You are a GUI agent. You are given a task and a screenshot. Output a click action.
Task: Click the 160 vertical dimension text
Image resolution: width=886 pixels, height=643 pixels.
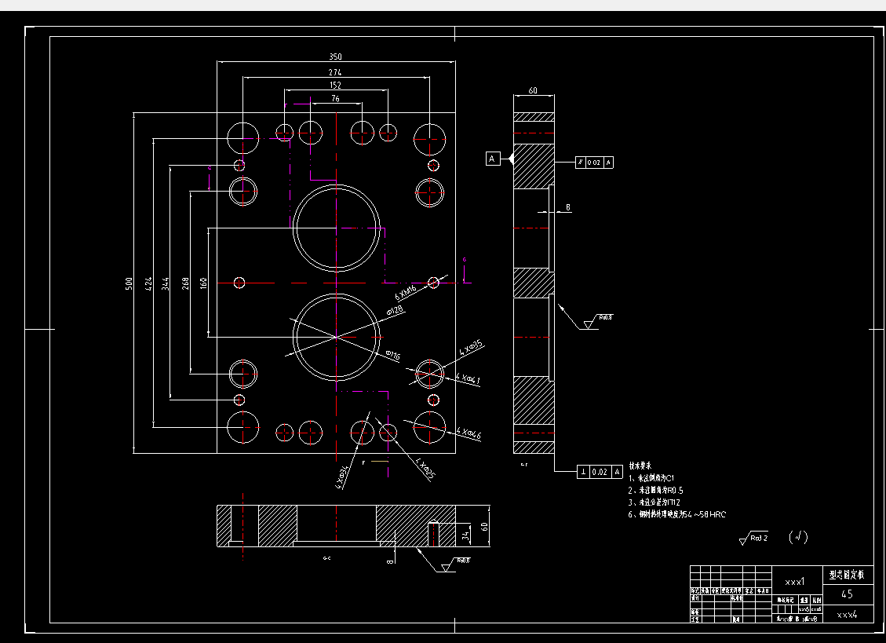click(203, 283)
